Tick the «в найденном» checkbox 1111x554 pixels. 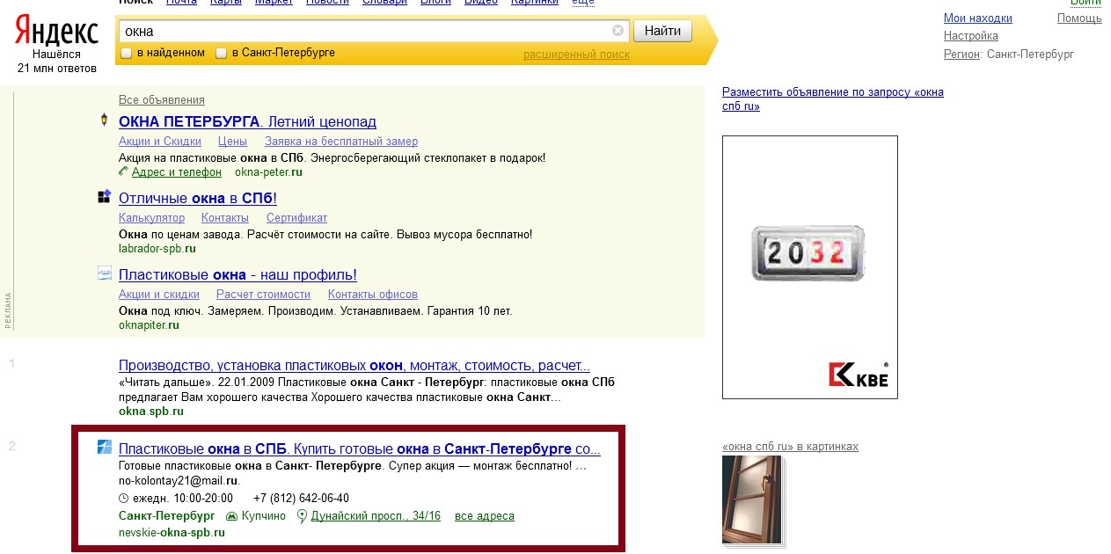point(126,54)
